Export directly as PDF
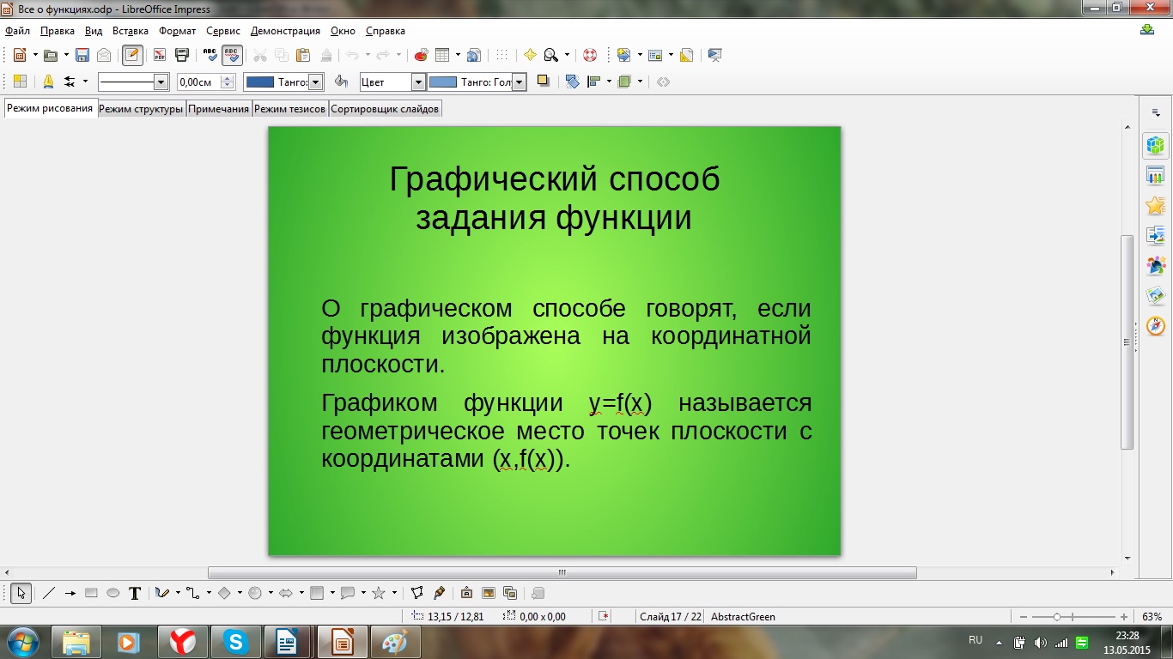Screen dimensions: 1173x659 point(160,55)
